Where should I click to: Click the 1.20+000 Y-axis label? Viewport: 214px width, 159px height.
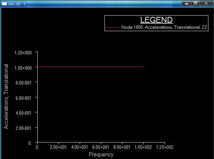23,53
